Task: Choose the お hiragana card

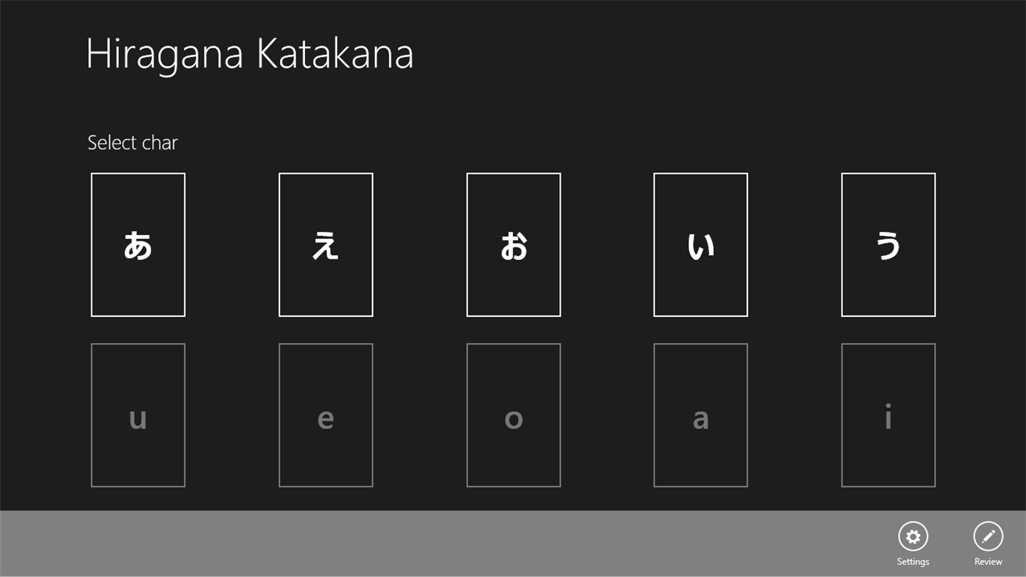Action: click(514, 244)
